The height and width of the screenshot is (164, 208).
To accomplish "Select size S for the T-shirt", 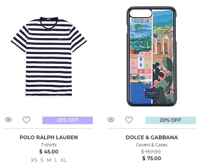I will coord(42,160).
